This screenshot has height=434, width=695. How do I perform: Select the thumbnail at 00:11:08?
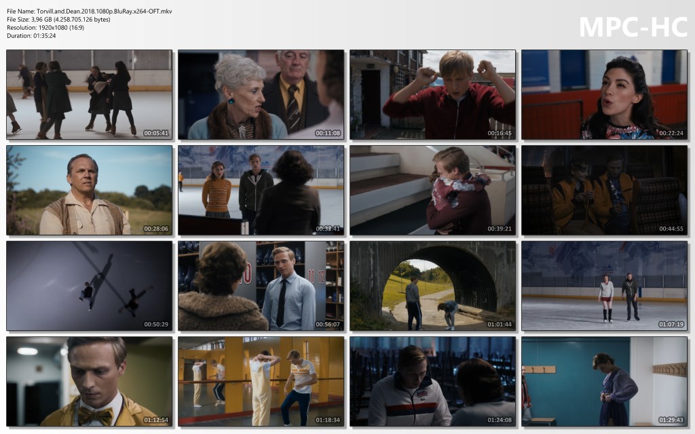[x=261, y=94]
